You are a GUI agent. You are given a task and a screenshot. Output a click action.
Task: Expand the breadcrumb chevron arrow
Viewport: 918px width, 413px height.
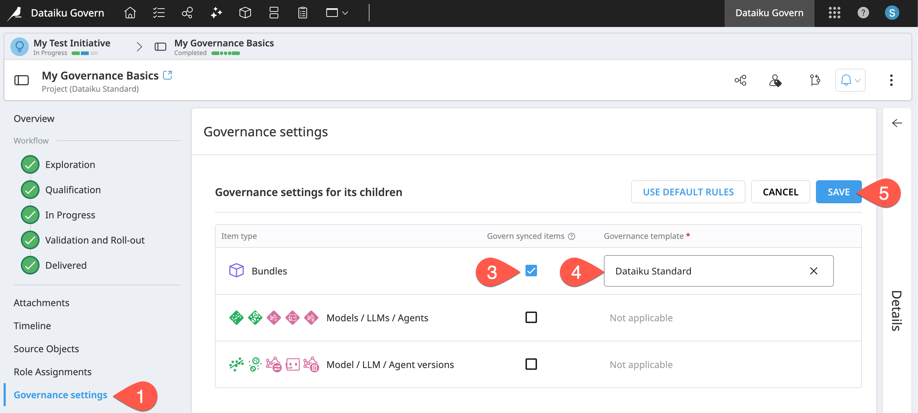139,47
